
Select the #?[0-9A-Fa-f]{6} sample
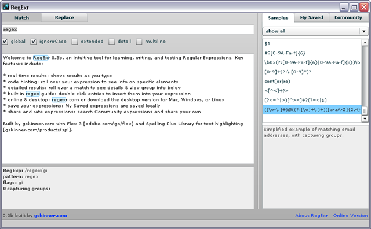point(312,53)
